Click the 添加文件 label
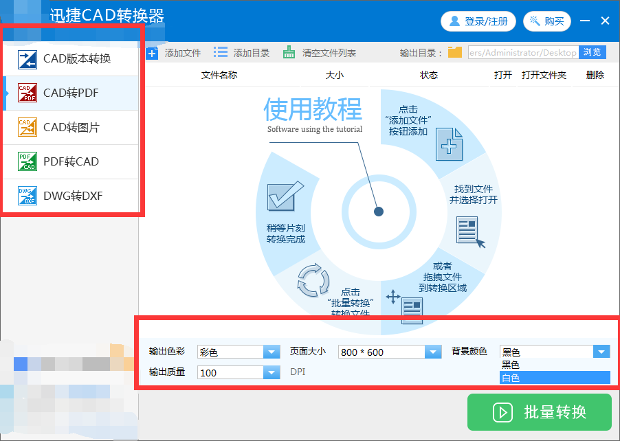This screenshot has height=441, width=620. click(183, 53)
